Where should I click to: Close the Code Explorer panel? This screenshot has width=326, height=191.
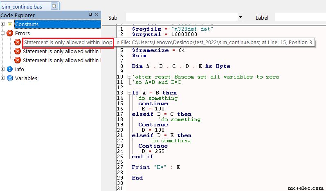pos(97,14)
